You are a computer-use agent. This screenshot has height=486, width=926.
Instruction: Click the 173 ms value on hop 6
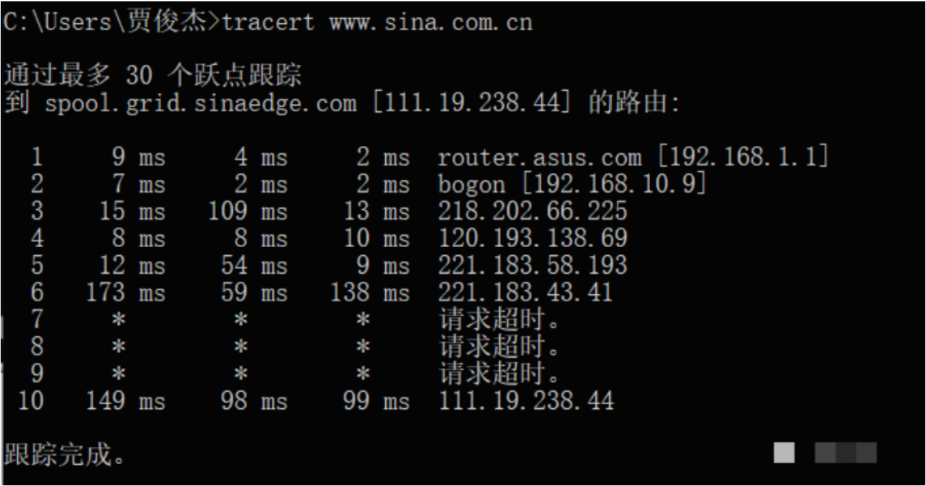(126, 292)
